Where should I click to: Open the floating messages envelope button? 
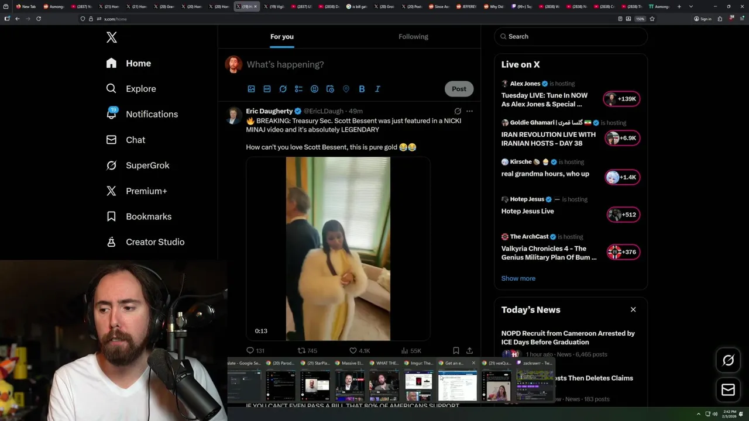click(729, 389)
